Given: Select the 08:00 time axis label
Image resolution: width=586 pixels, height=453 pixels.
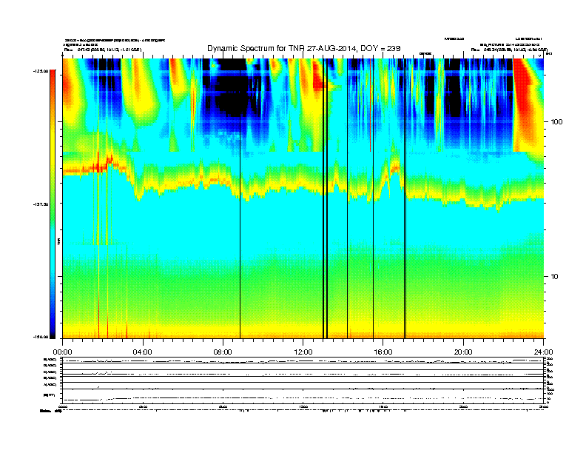Looking at the screenshot, I should [x=223, y=352].
